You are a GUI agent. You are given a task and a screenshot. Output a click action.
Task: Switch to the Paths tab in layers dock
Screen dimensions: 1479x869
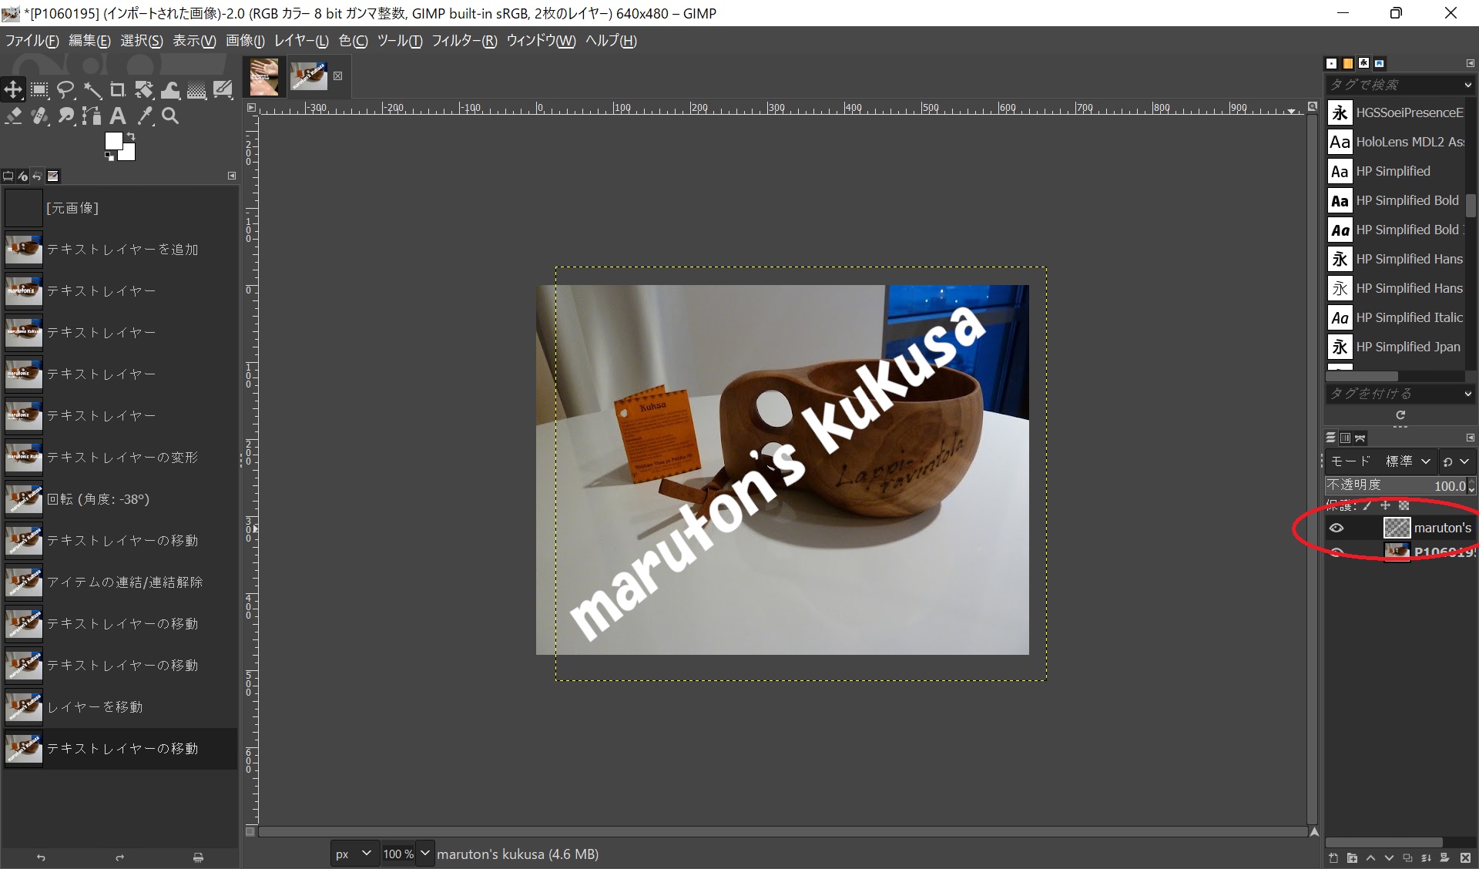click(1360, 438)
